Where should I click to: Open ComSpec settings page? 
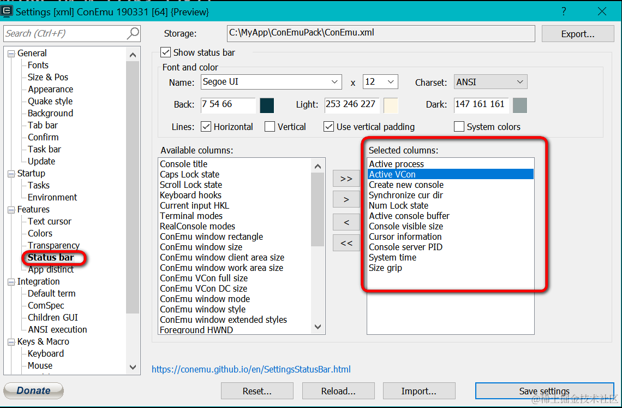tap(46, 305)
